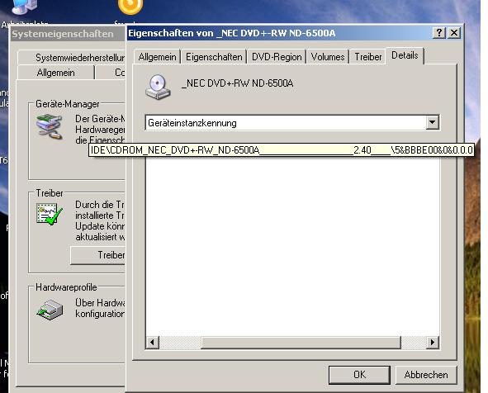Select the Details tab
The image size is (488, 393).
405,55
